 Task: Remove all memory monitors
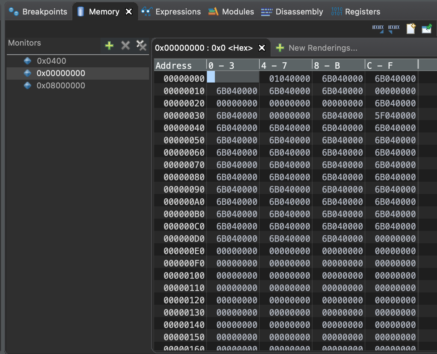141,45
